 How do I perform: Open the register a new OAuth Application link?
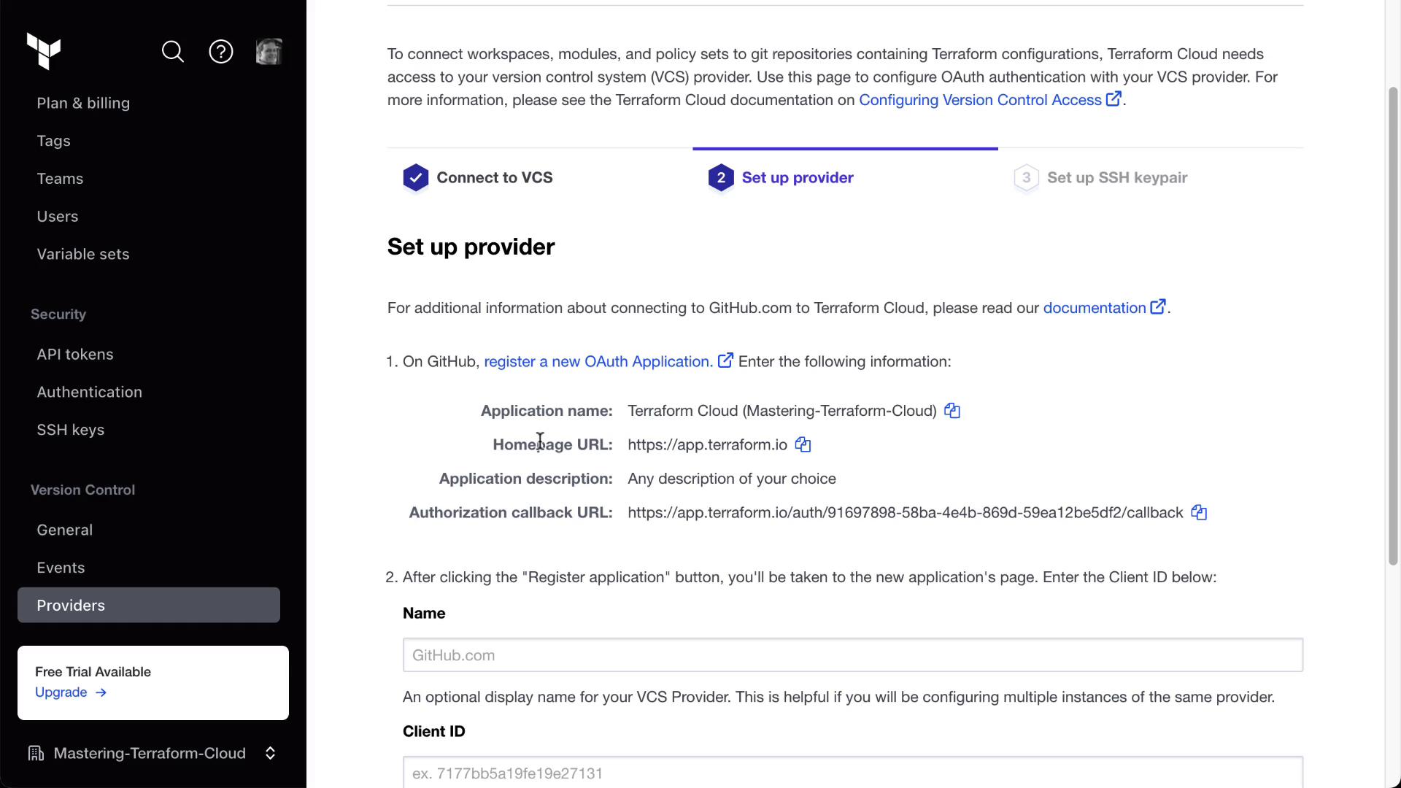[x=598, y=362]
